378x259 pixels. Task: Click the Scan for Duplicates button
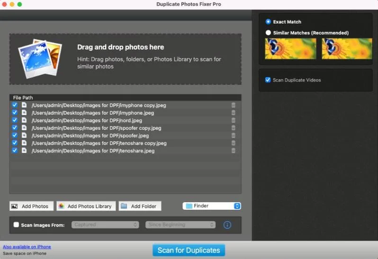coord(189,250)
